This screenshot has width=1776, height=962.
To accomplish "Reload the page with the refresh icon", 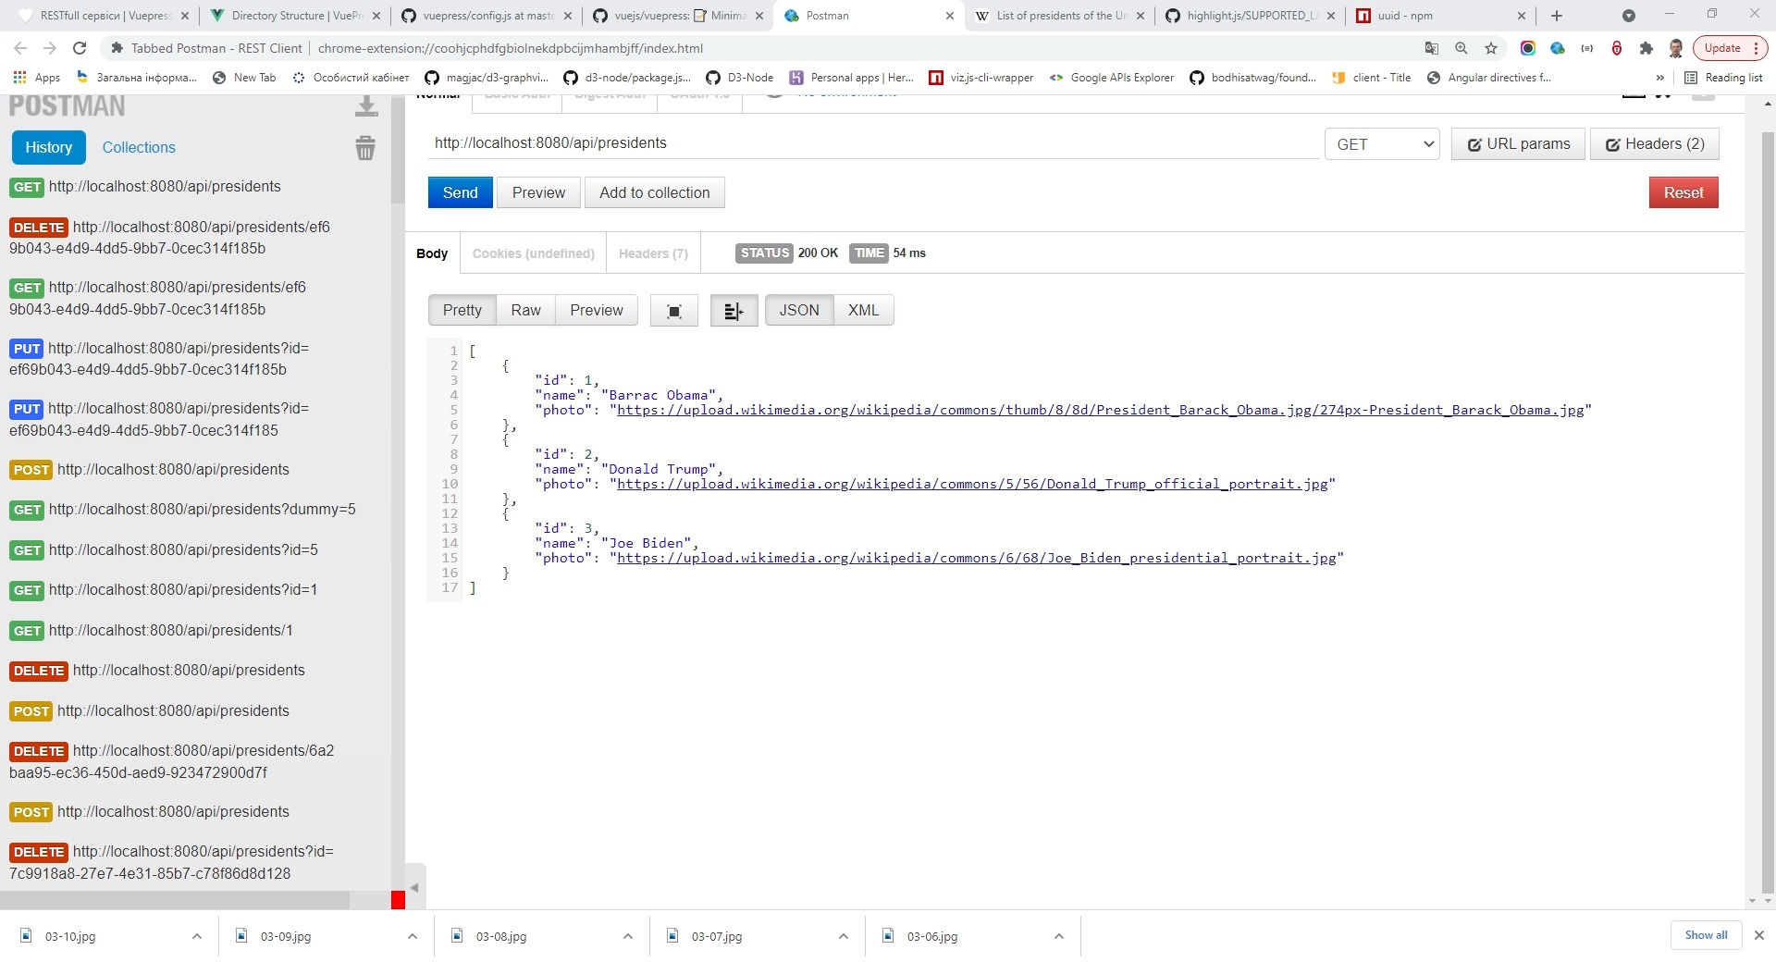I will click(80, 48).
